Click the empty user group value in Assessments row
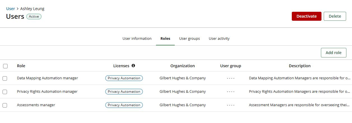 pyautogui.click(x=231, y=105)
